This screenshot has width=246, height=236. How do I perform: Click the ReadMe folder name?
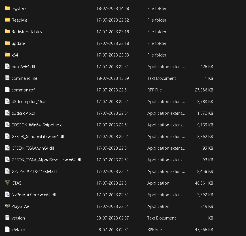point(19,20)
